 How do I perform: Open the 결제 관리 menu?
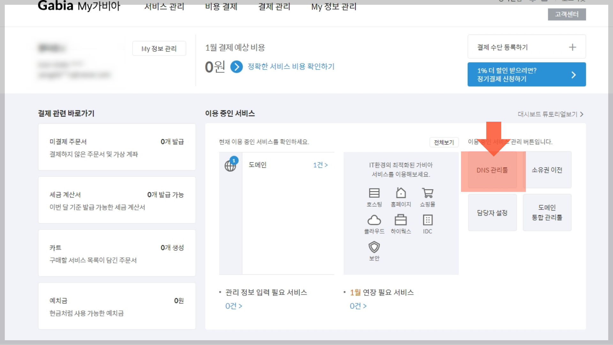coord(274,7)
